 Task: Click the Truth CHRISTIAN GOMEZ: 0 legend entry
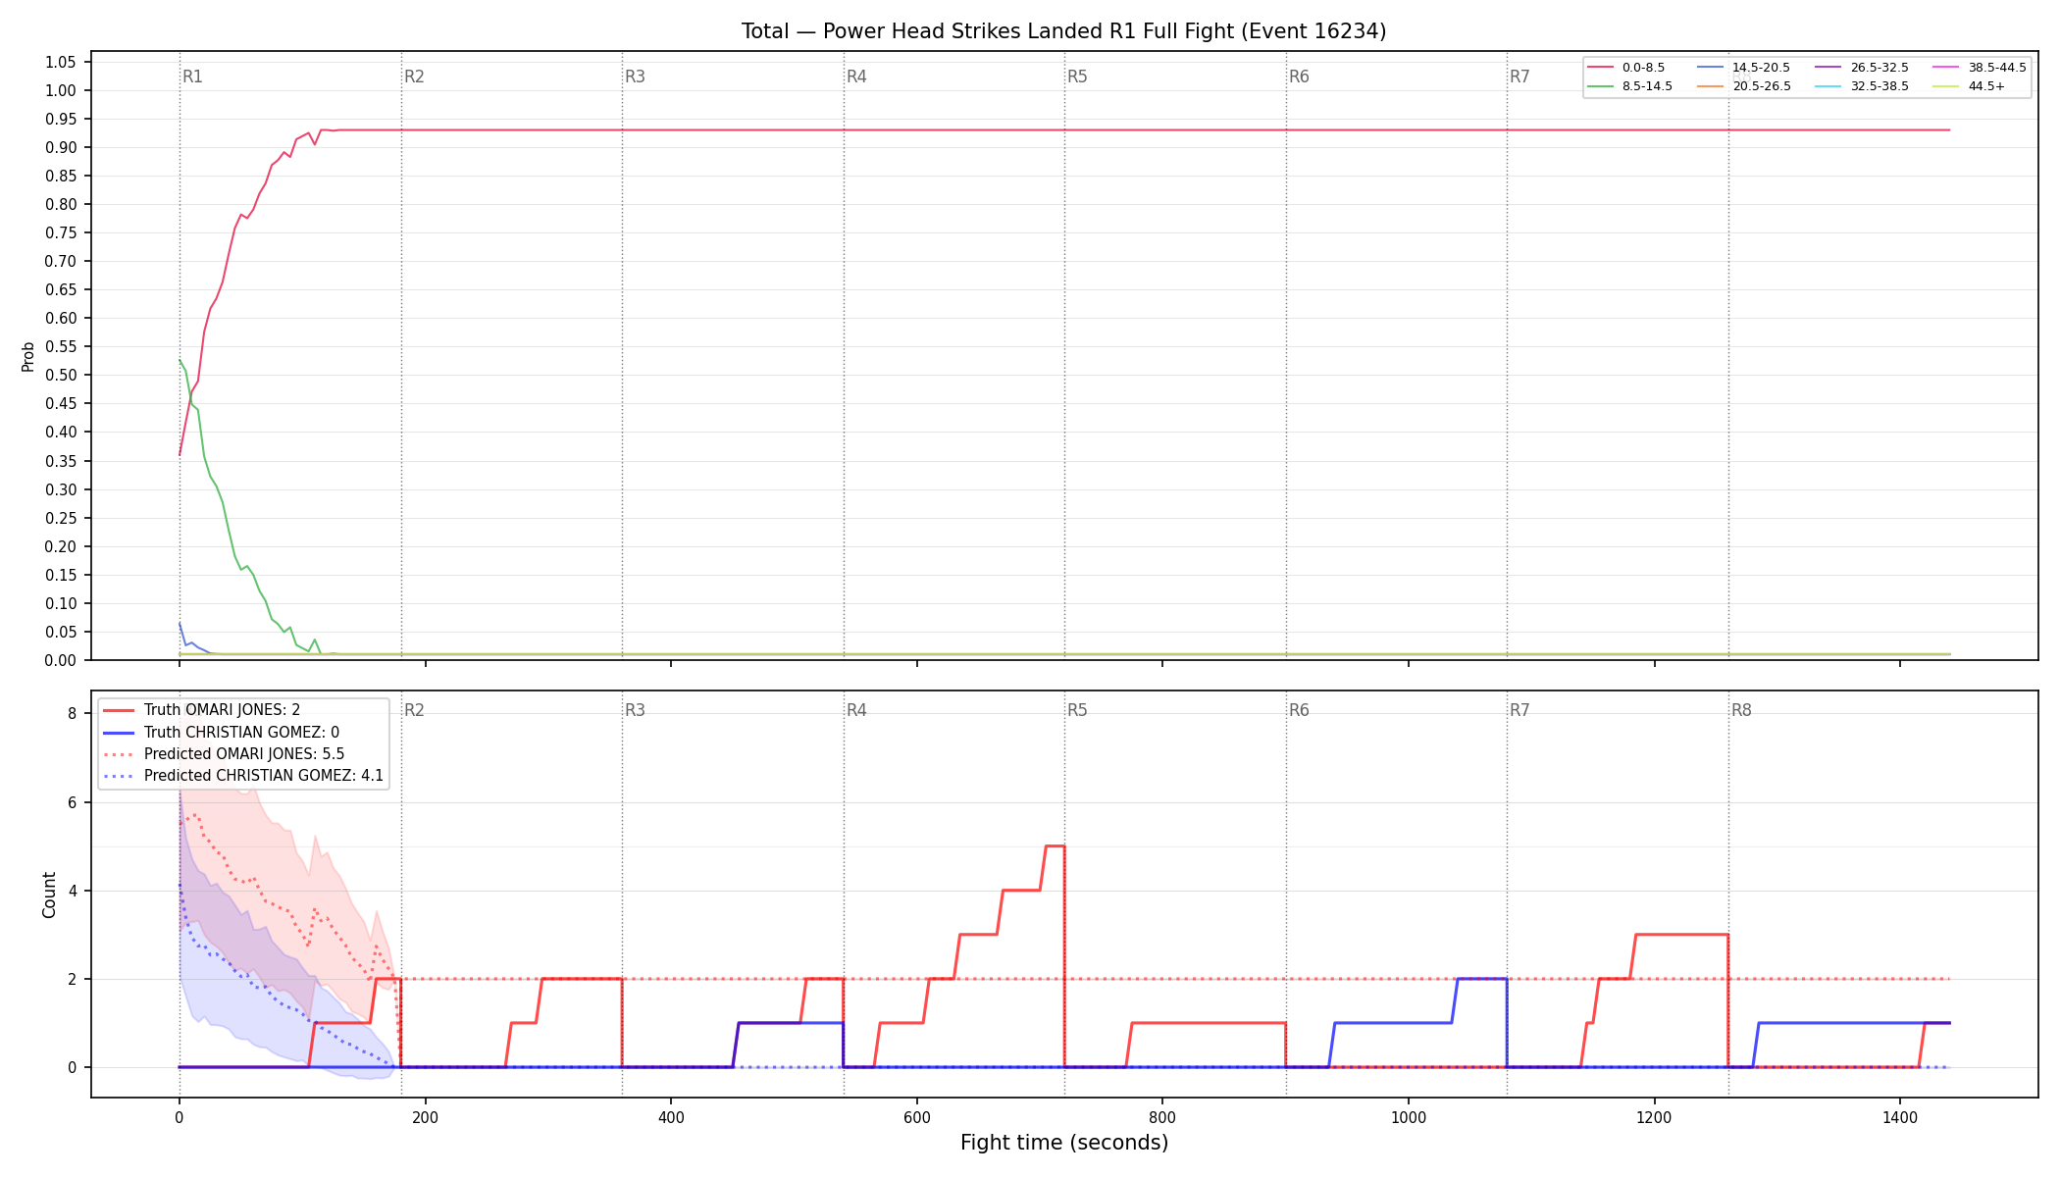(221, 733)
